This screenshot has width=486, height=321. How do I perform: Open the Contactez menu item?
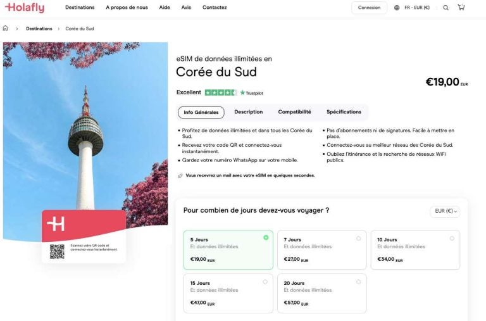point(215,8)
